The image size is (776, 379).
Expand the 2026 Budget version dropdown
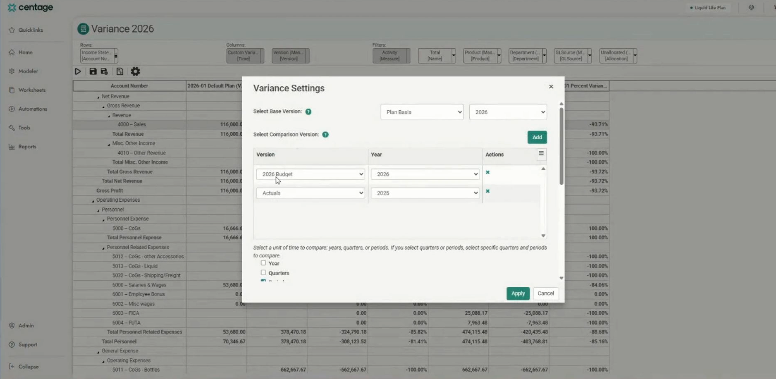[310, 174]
